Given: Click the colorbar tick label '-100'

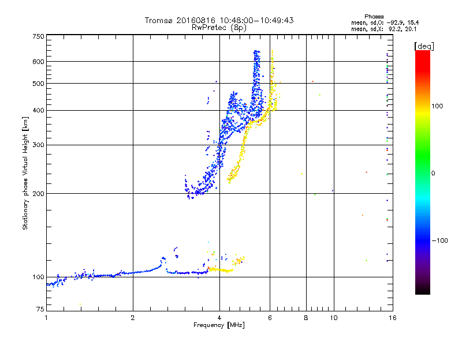Looking at the screenshot, I should (439, 240).
